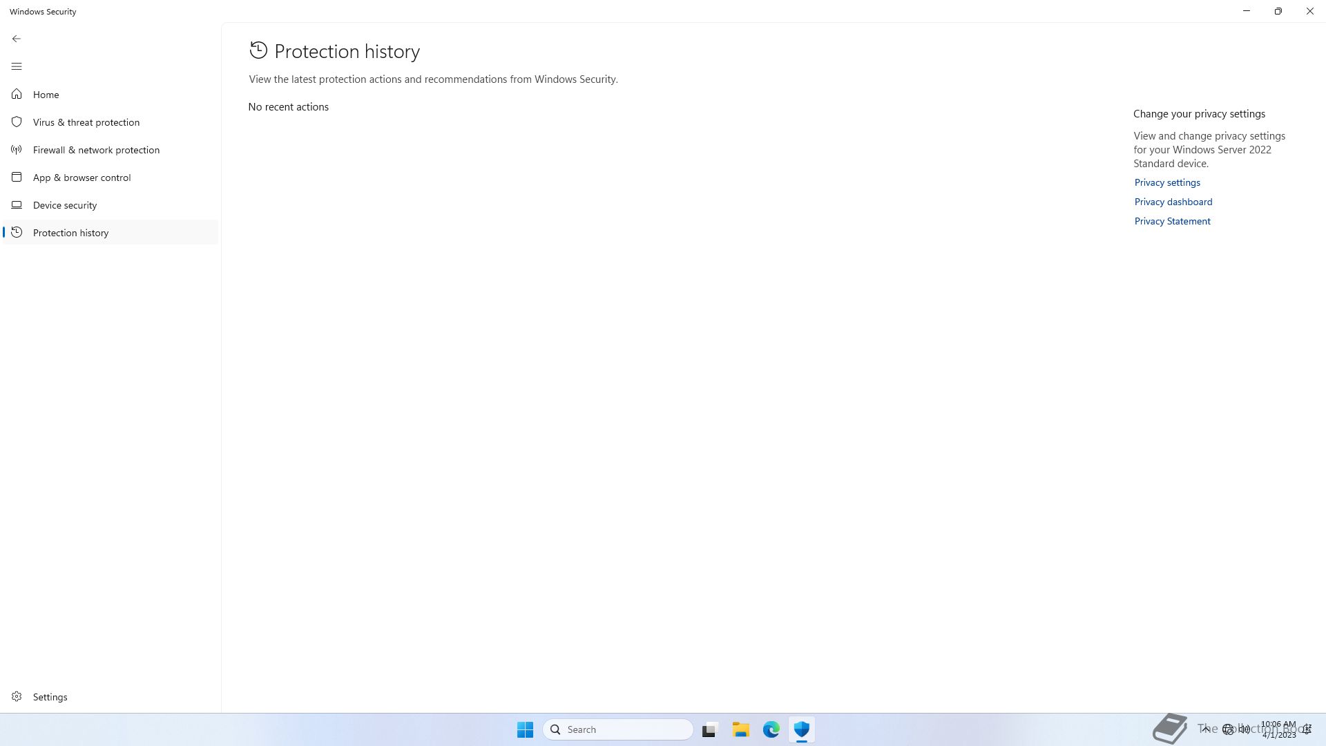1326x746 pixels.
Task: Toggle the hamburger navigation menu
Action: point(17,66)
